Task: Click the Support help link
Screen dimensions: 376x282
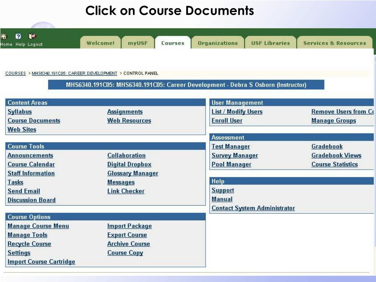Action: [223, 191]
